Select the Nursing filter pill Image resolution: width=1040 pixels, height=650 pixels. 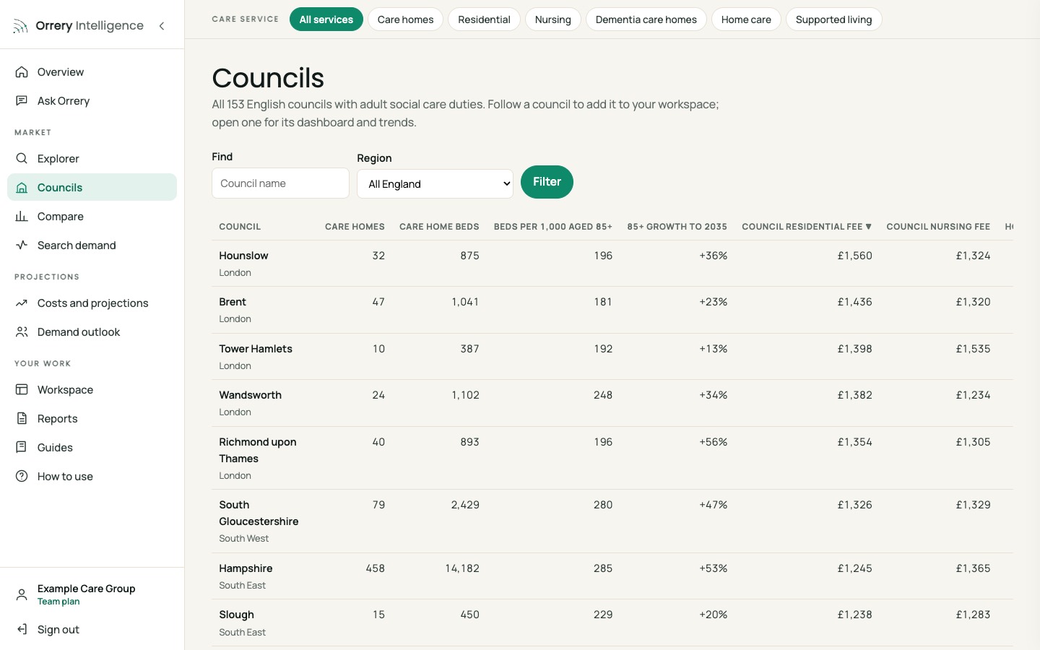point(553,19)
